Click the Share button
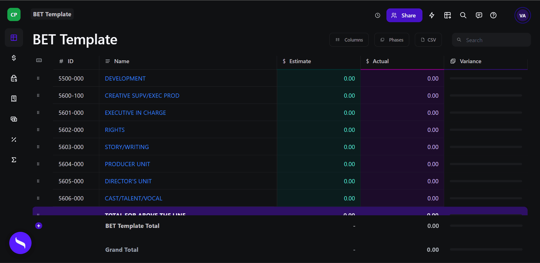Image resolution: width=540 pixels, height=263 pixels. click(x=404, y=15)
